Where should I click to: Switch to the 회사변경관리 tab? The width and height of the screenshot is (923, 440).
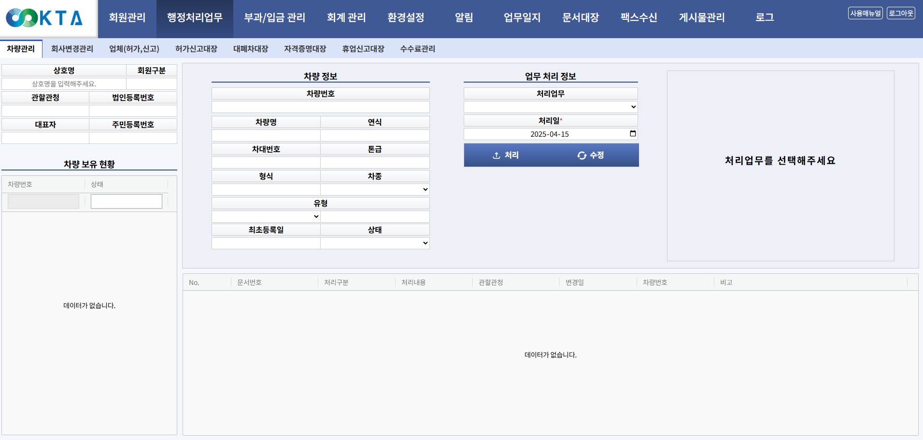72,49
